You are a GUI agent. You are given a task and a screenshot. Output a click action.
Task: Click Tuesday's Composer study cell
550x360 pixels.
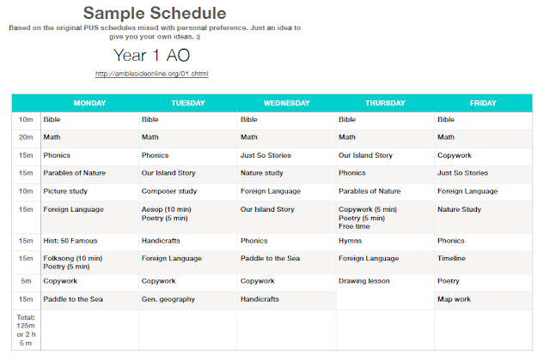click(x=188, y=191)
